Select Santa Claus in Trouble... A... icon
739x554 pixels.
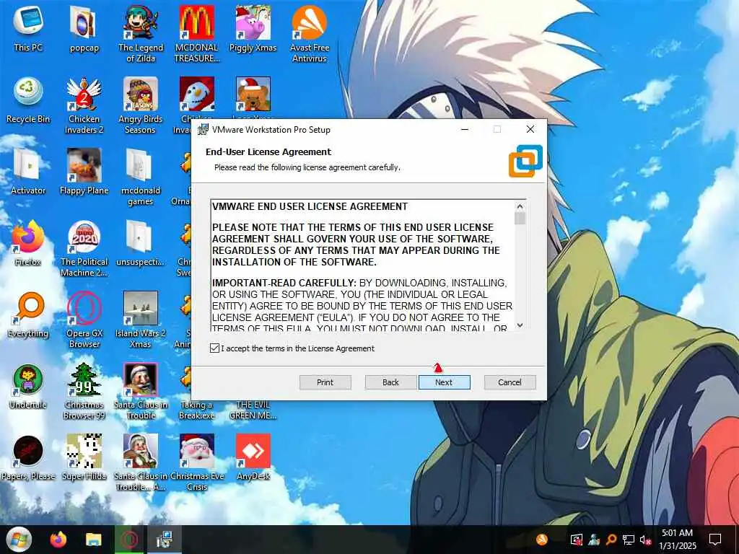point(141,464)
